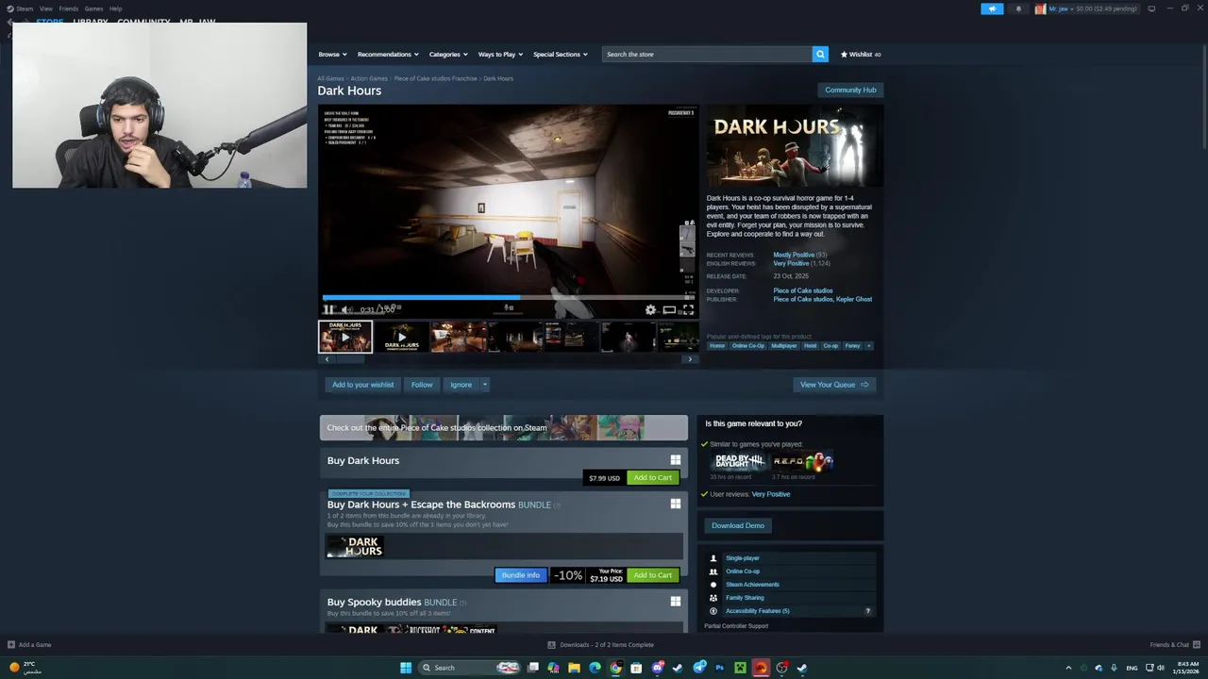
Task: Open the Very Positive English reviews link
Action: pyautogui.click(x=791, y=263)
